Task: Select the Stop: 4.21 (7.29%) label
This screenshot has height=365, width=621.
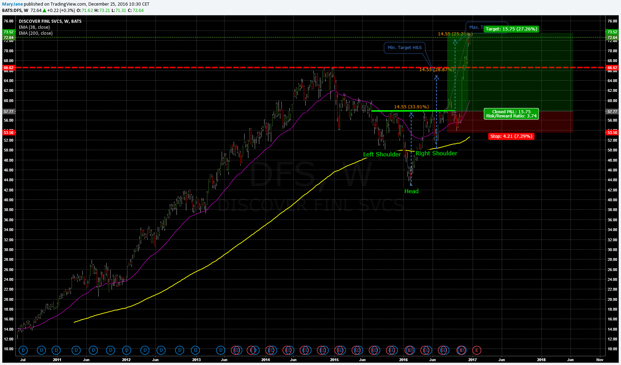Action: 511,136
